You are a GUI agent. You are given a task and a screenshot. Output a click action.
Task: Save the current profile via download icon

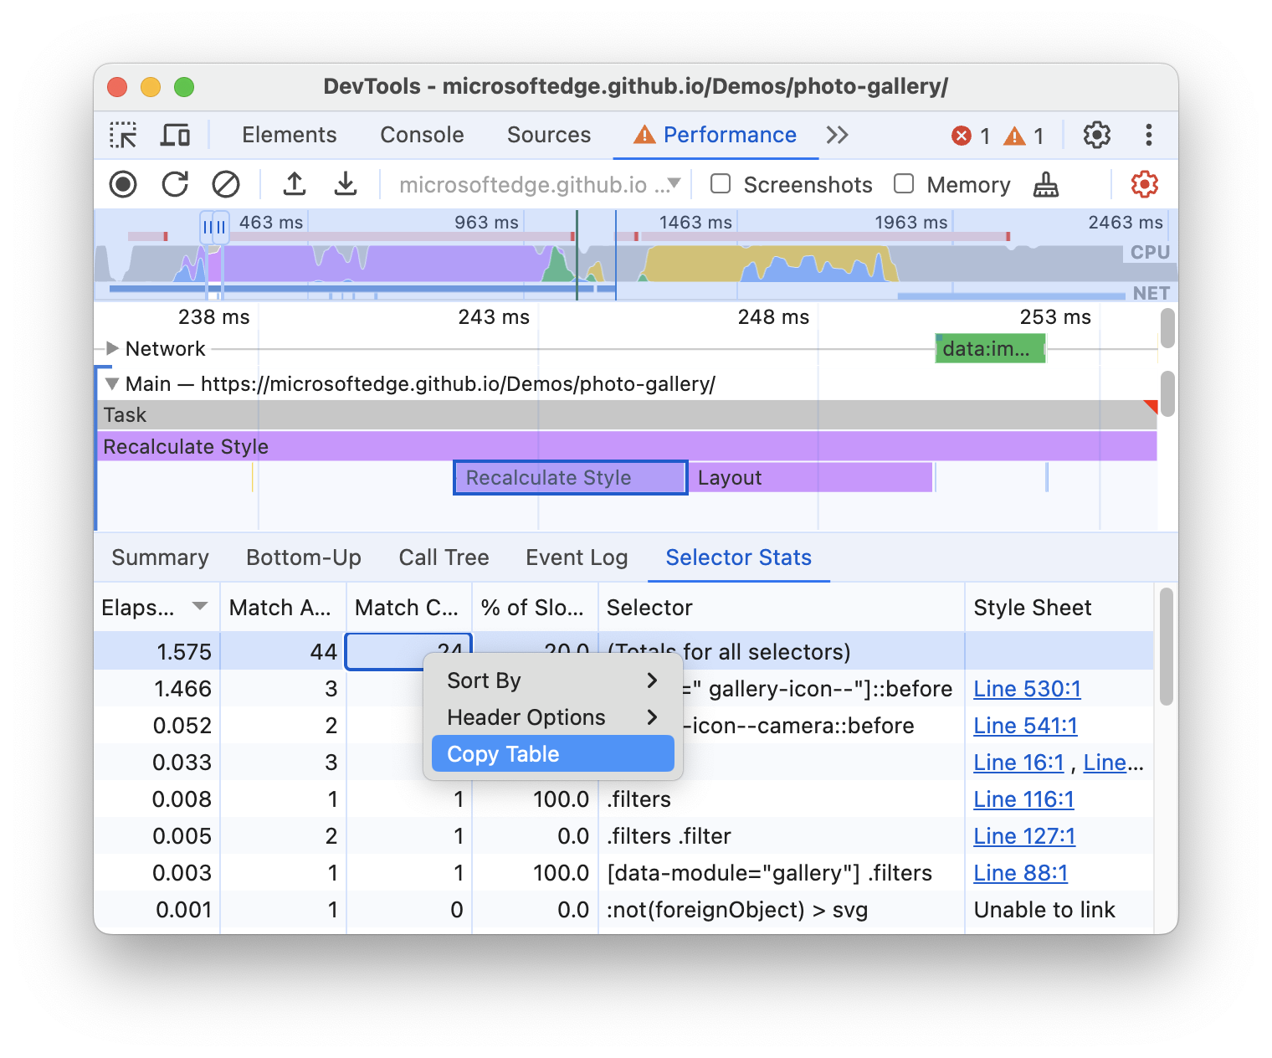click(x=346, y=184)
